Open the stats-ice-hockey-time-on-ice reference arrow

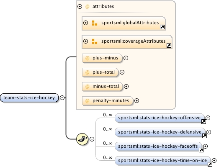210,164
